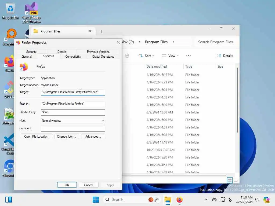Viewport: 275px width, 206px height.
Task: Open the Recycle Bin desktop icon
Action: pyautogui.click(x=10, y=11)
